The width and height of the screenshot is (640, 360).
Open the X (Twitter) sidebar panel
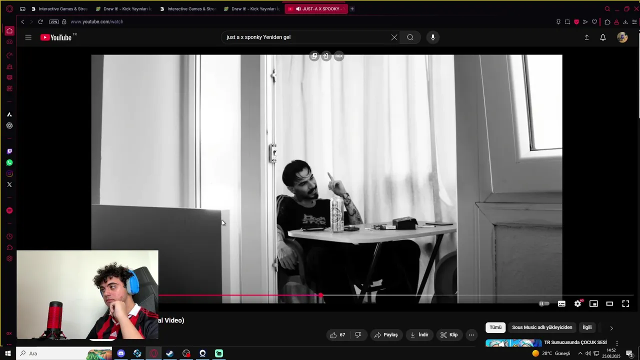point(9,184)
